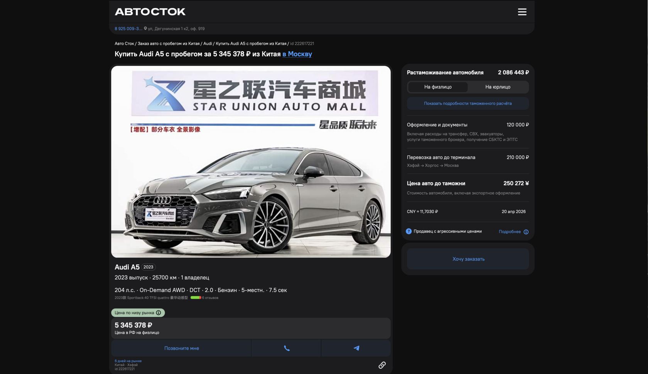Screen dimensions: 648x374
Task: Expand «Показать подробности таможенного расчёта»
Action: pyautogui.click(x=467, y=103)
